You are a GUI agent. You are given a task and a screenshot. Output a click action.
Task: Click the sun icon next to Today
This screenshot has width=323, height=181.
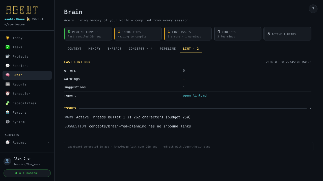point(8,38)
